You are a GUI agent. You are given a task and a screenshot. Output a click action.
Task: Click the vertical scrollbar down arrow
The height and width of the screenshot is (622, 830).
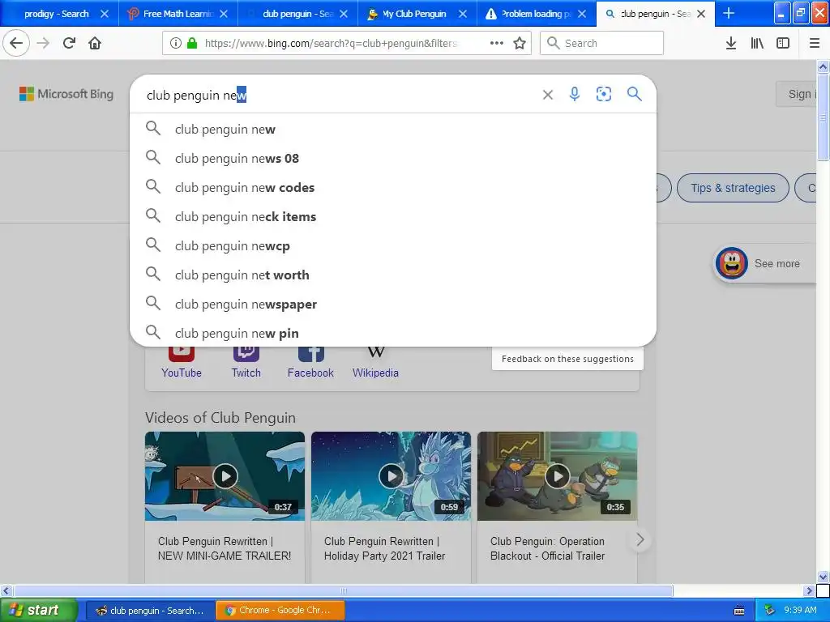[823, 577]
